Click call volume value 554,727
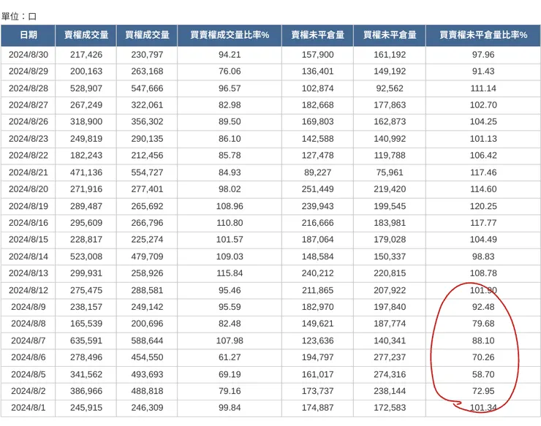Image resolution: width=541 pixels, height=426 pixels. tap(147, 172)
